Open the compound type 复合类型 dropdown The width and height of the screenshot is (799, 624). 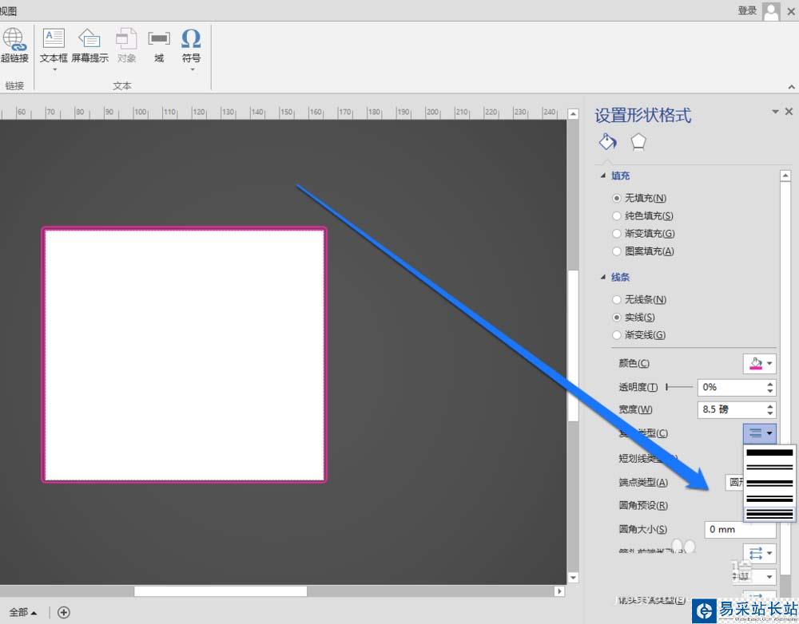(759, 433)
